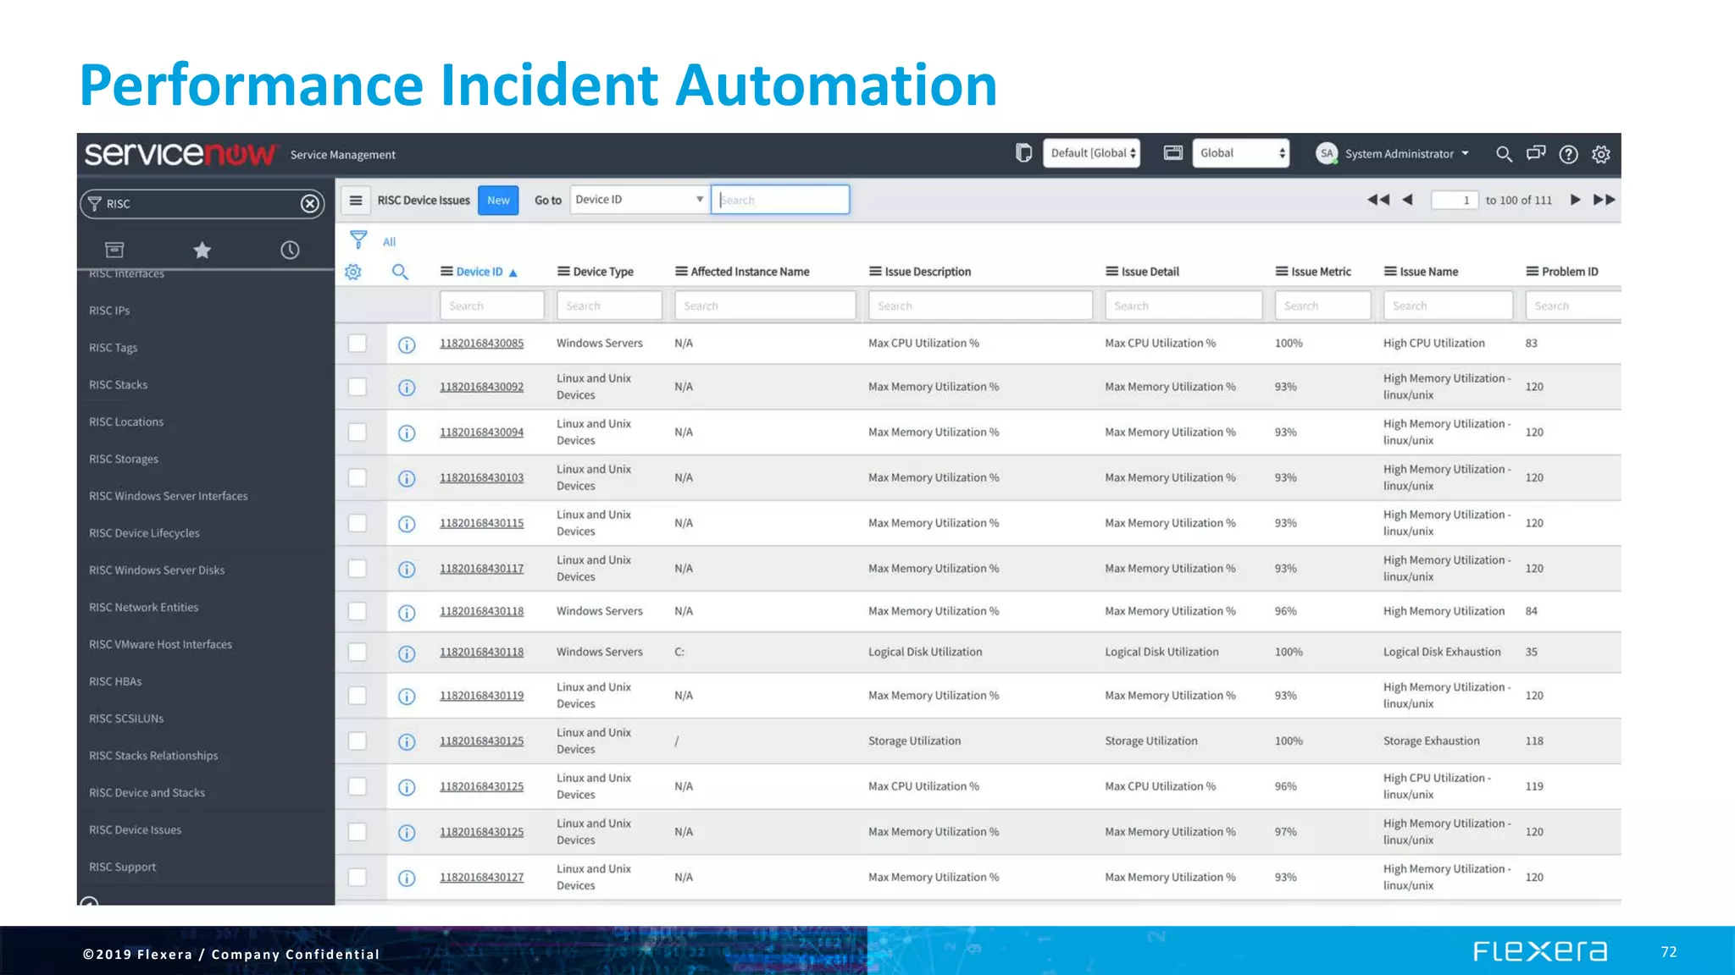This screenshot has width=1735, height=975.
Task: Check the row for device 11820168430094
Action: click(358, 432)
